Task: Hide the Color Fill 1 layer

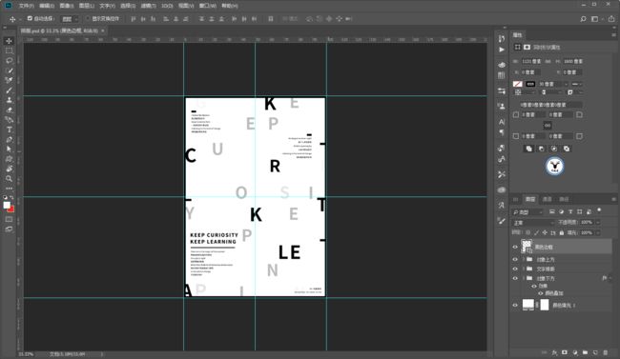Action: click(x=515, y=305)
